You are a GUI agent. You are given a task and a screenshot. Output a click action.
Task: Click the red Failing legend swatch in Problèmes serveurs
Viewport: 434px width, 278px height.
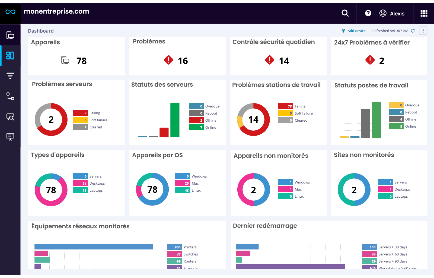tap(80, 113)
